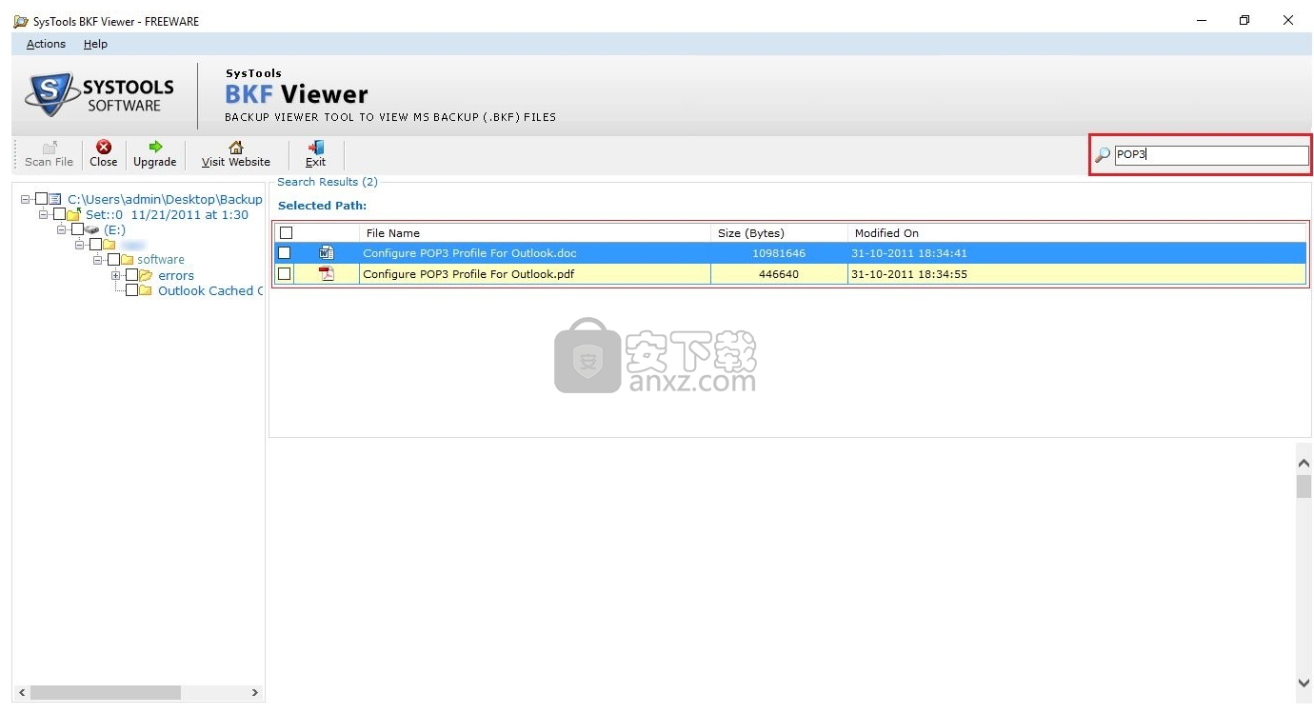The height and width of the screenshot is (714, 1314).
Task: Select Configure POP3 Profile For Outlook.pdf
Action: coord(468,274)
